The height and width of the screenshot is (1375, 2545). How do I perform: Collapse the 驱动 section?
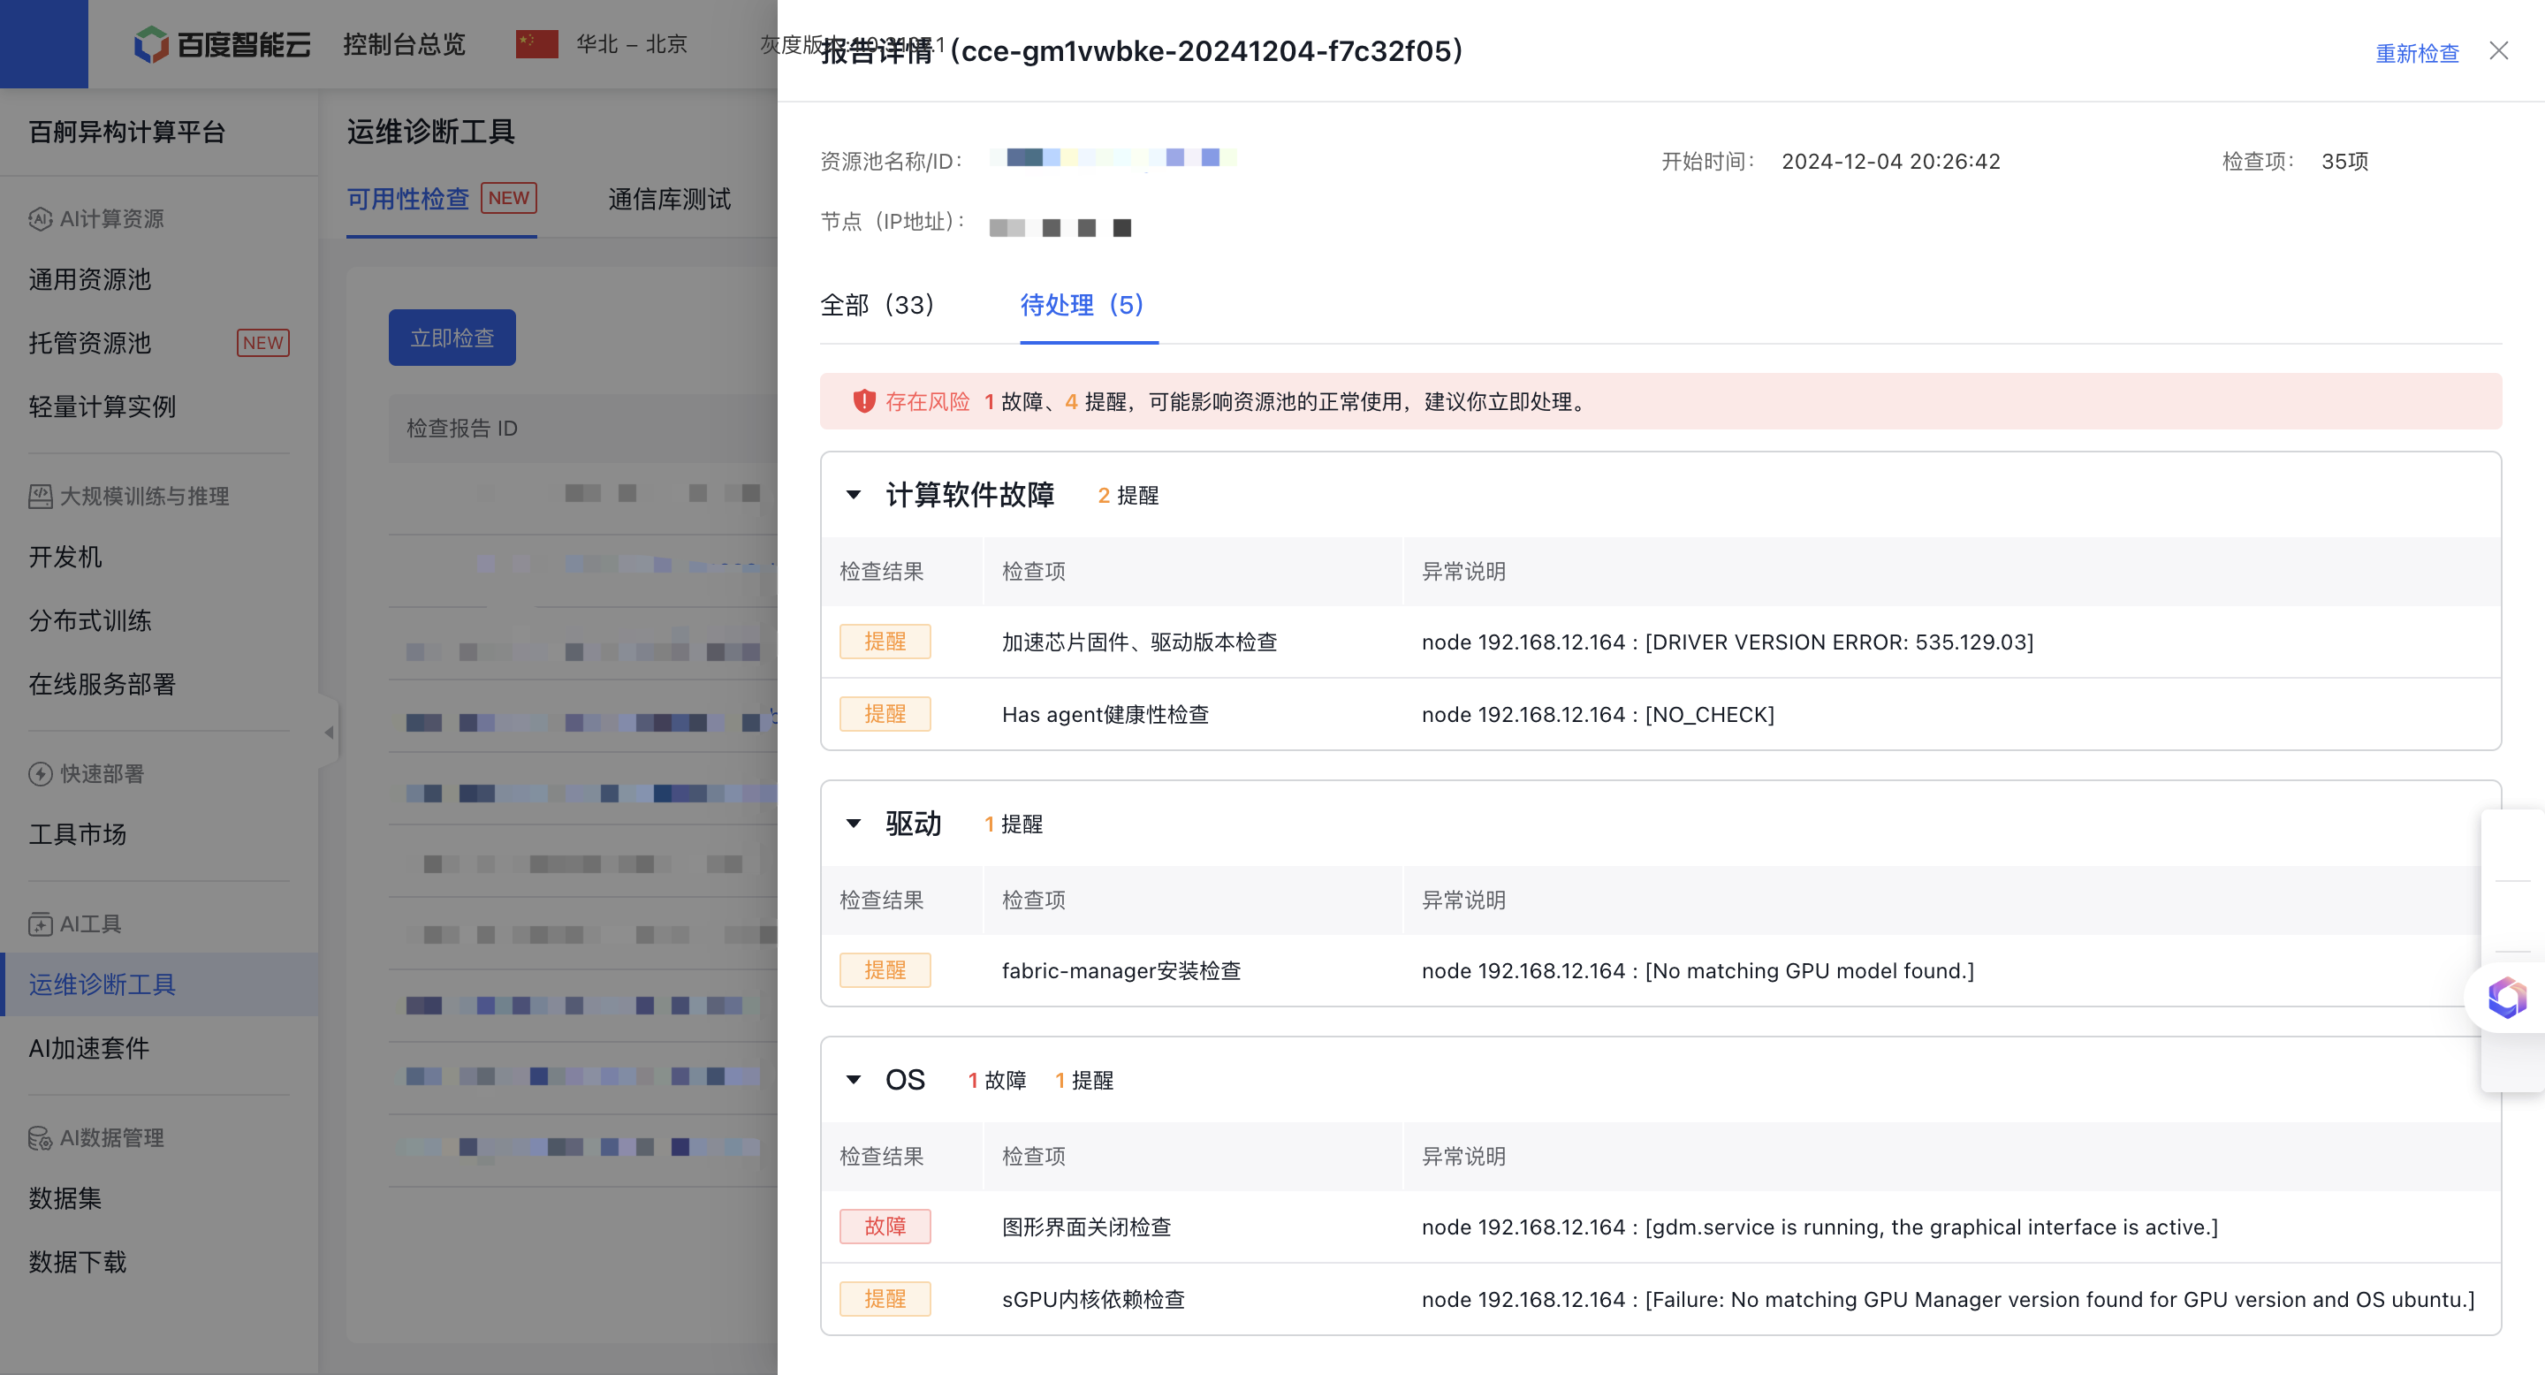[854, 824]
